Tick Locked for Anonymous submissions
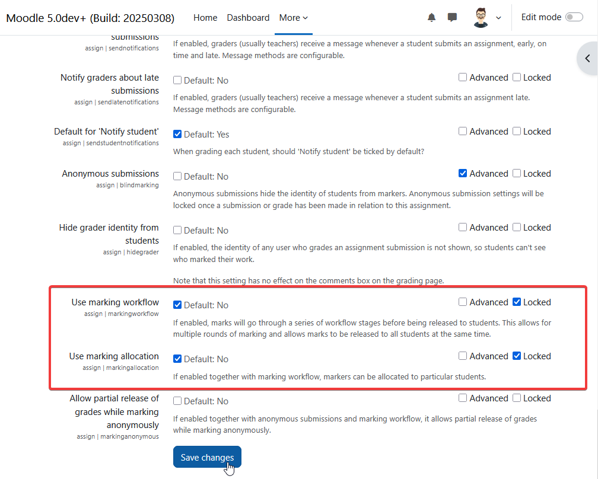 coord(517,173)
